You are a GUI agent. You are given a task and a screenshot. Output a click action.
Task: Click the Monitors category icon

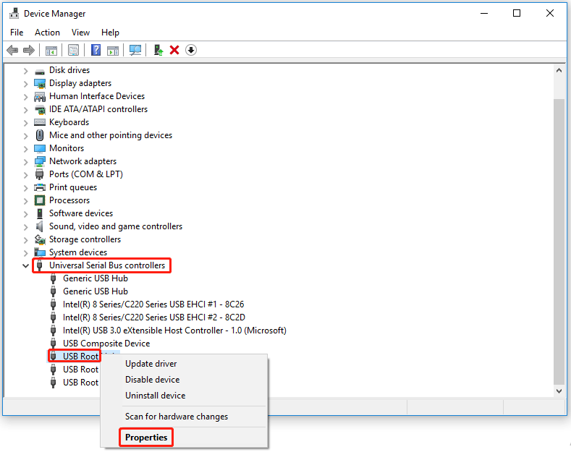click(x=40, y=148)
